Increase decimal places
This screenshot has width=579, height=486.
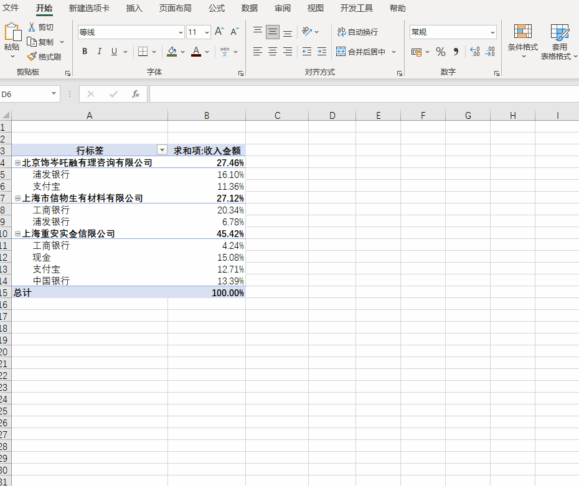pos(474,51)
